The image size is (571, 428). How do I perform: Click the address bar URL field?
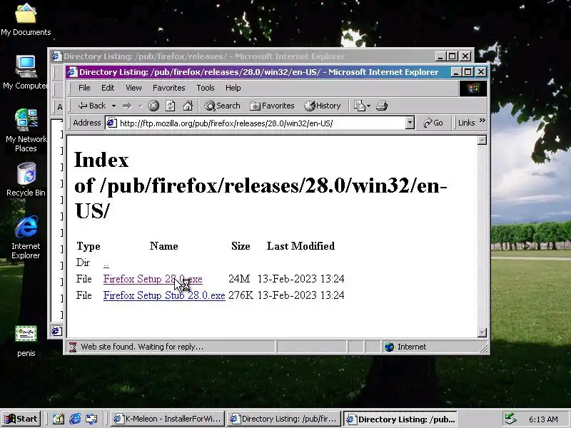click(261, 123)
